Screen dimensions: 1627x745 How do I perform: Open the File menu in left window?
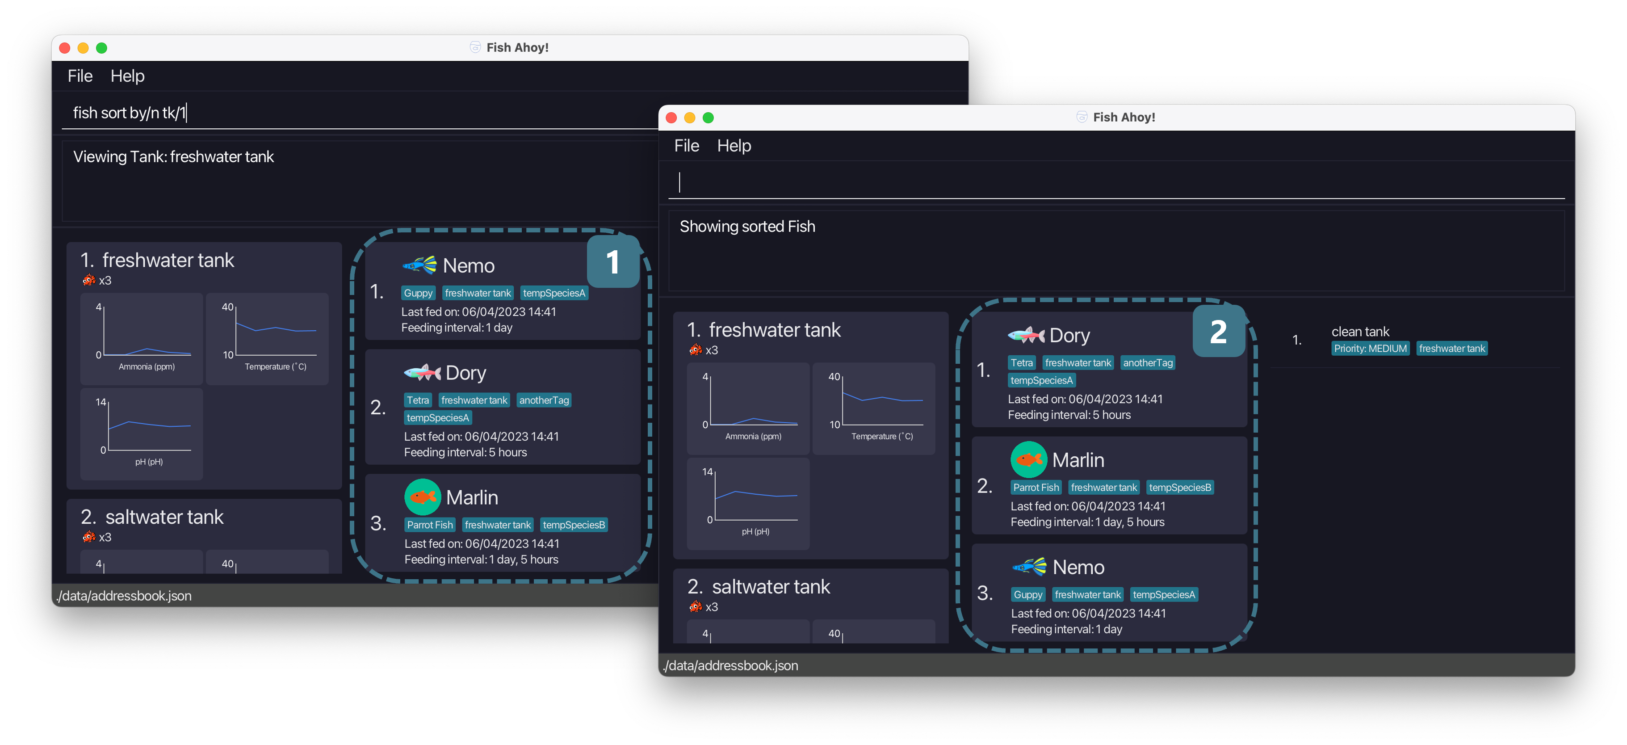click(80, 75)
